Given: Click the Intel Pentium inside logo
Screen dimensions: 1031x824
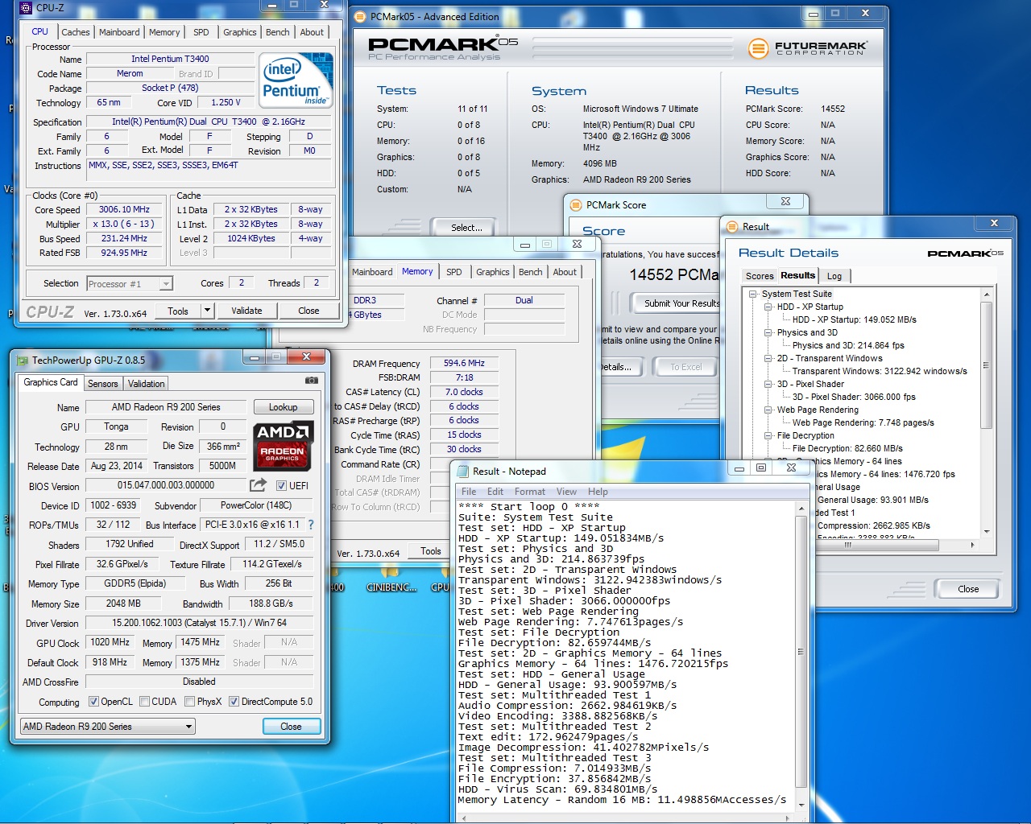Looking at the screenshot, I should [x=296, y=80].
